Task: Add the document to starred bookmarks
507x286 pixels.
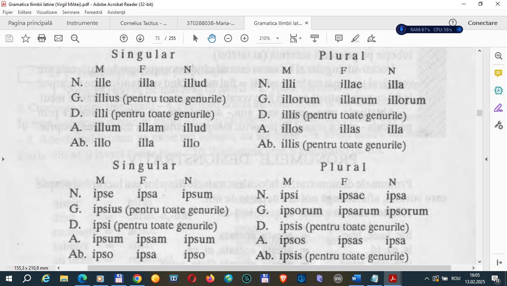Action: [x=26, y=38]
